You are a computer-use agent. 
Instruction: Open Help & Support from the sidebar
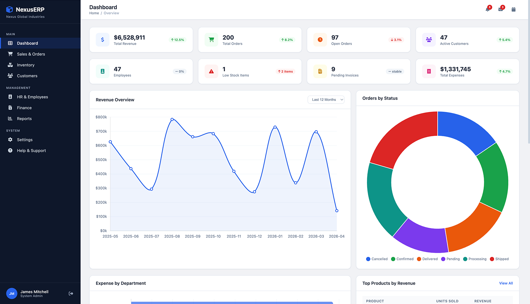click(31, 150)
